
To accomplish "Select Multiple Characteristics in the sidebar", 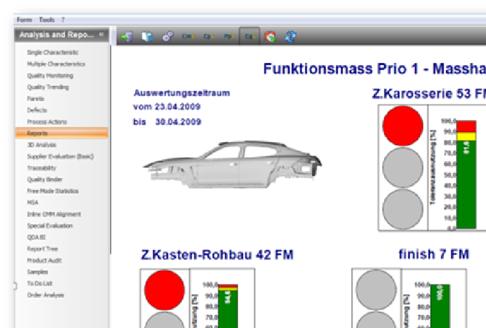I will tap(56, 64).
